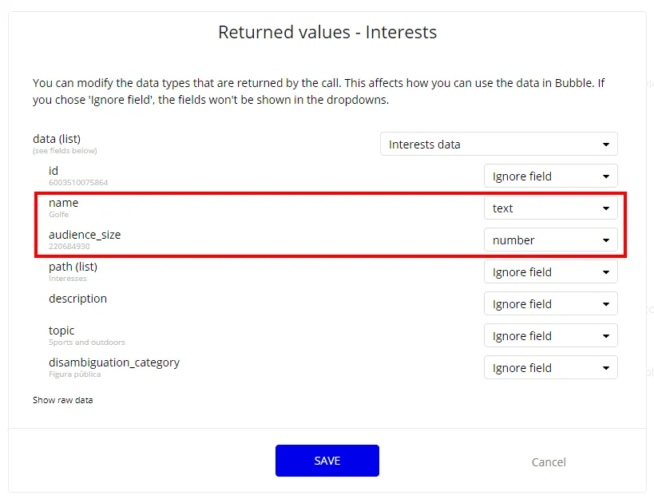The width and height of the screenshot is (654, 503).
Task: Open the Interests data type dropdown
Action: pyautogui.click(x=498, y=145)
